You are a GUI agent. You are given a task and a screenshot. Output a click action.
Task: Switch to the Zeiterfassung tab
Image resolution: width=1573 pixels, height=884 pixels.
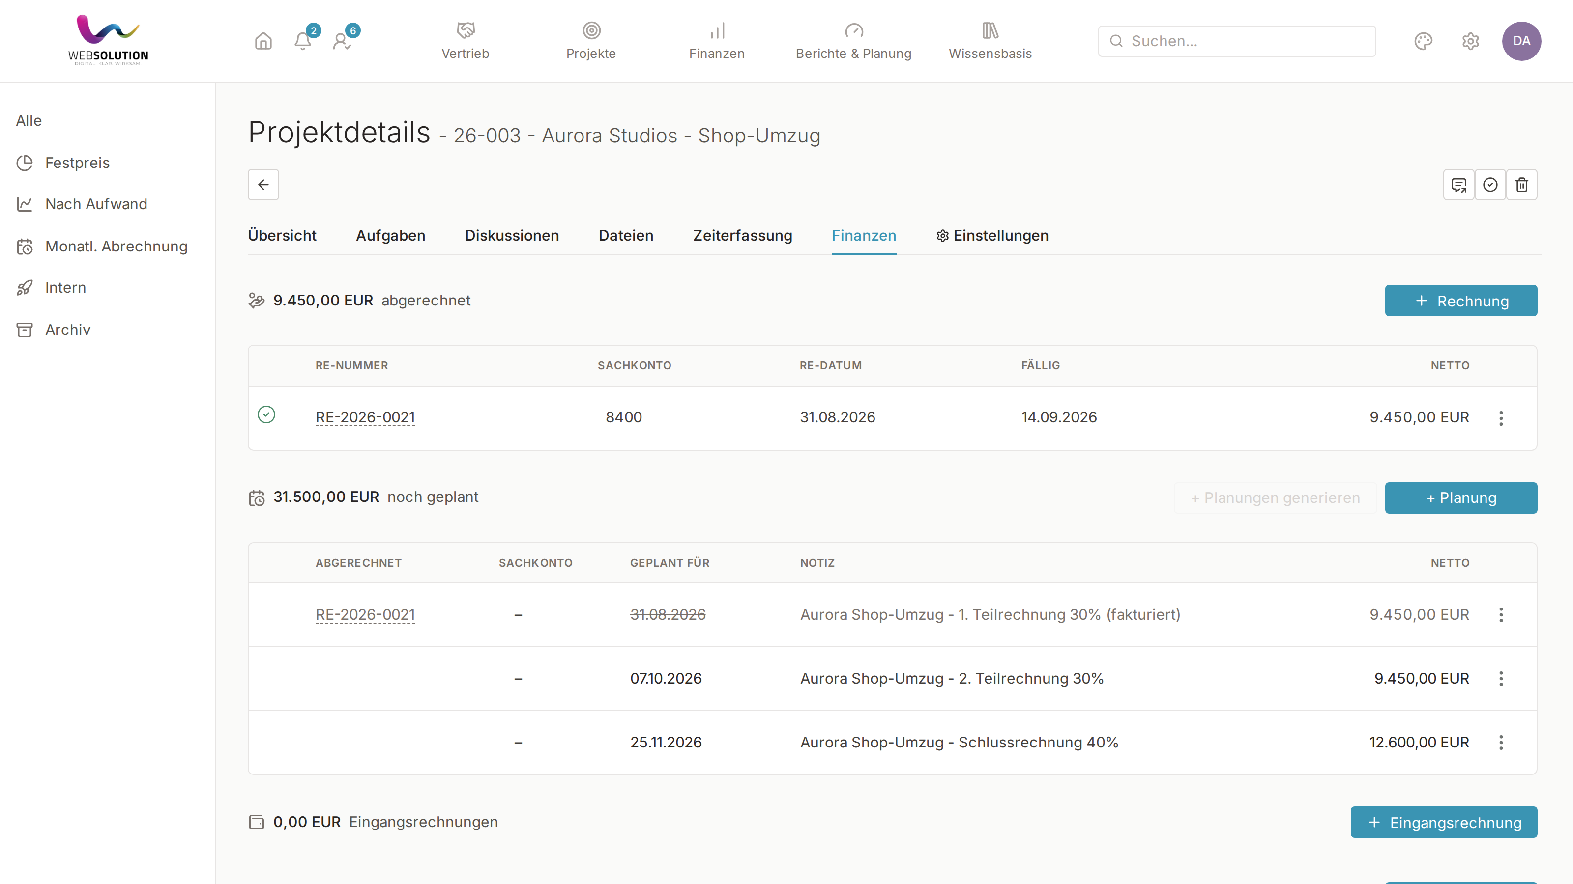coord(743,236)
